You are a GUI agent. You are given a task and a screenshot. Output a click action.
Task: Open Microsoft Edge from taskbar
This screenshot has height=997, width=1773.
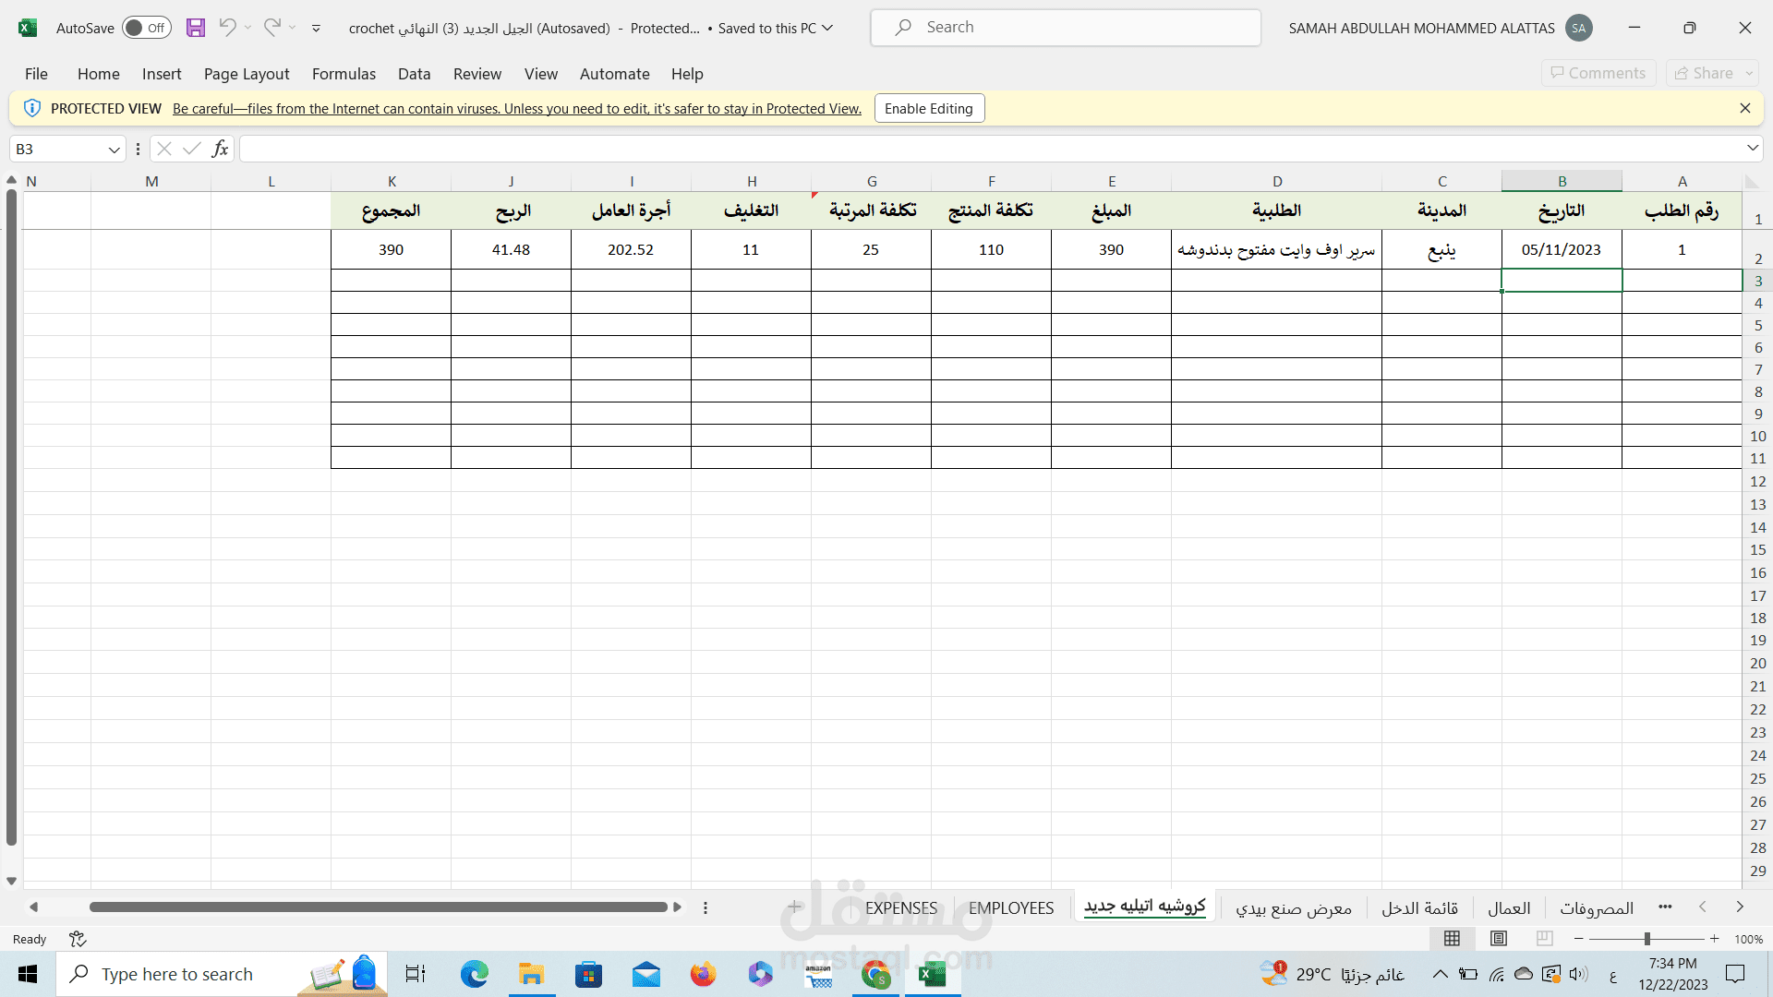tap(475, 974)
